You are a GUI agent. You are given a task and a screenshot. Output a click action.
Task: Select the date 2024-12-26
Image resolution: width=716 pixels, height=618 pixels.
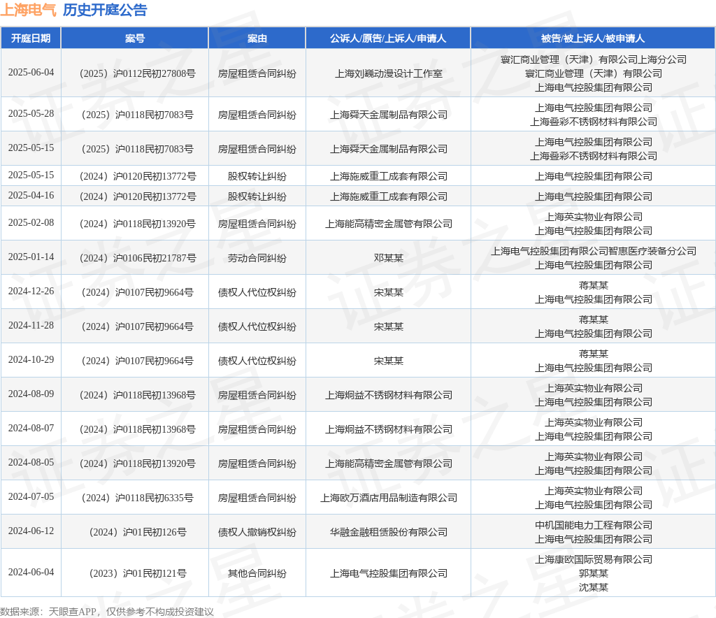click(x=31, y=292)
